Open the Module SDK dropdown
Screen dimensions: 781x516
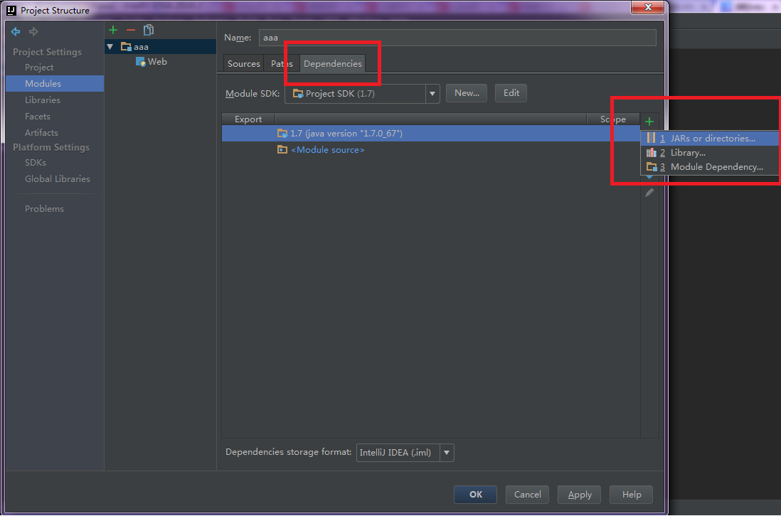pyautogui.click(x=432, y=93)
